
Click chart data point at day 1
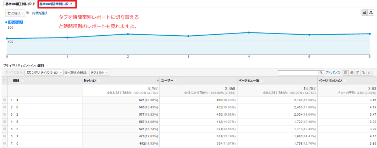pyautogui.click(x=67, y=38)
